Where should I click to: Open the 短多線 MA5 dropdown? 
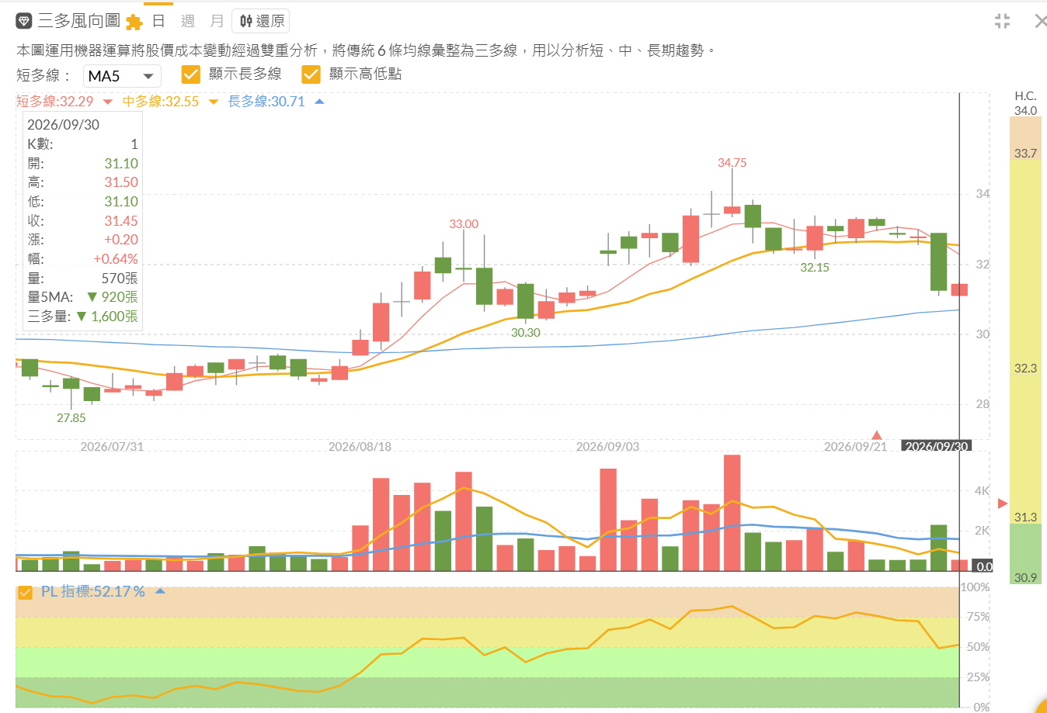coord(122,76)
